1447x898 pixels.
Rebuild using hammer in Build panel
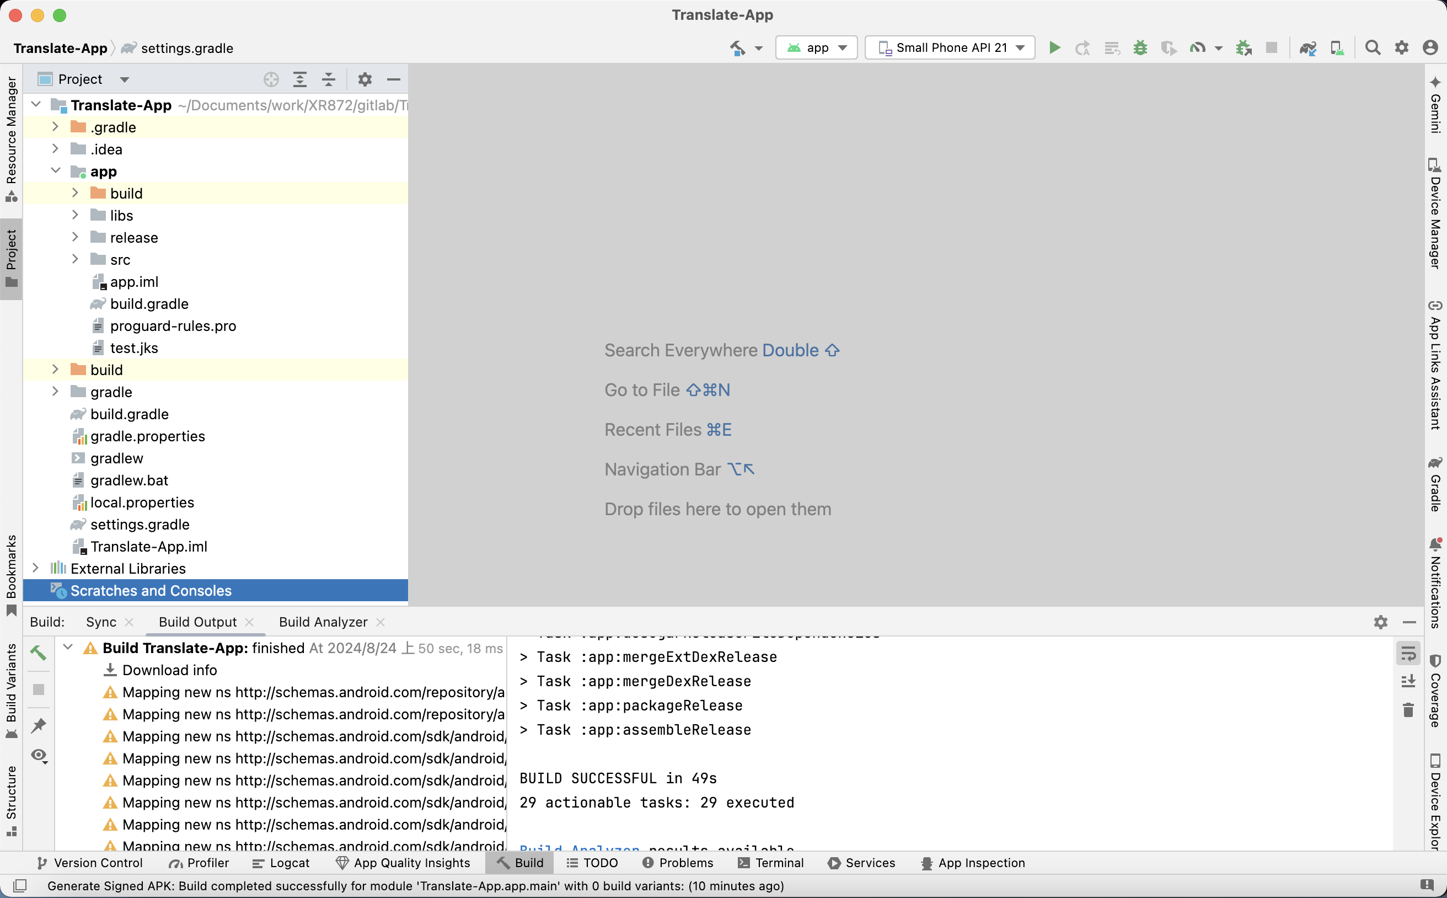click(39, 652)
